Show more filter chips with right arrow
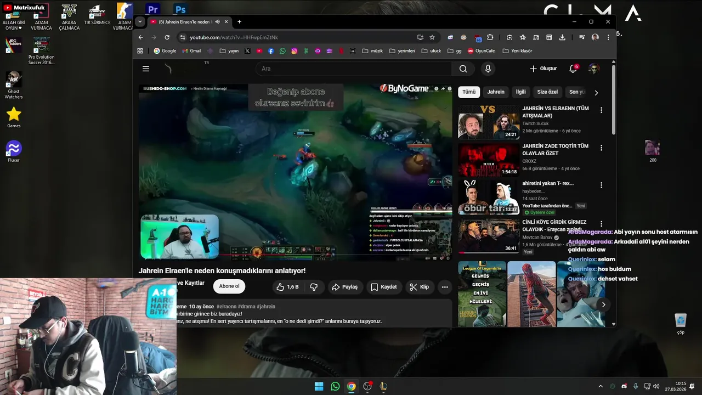This screenshot has width=702, height=395. (596, 92)
